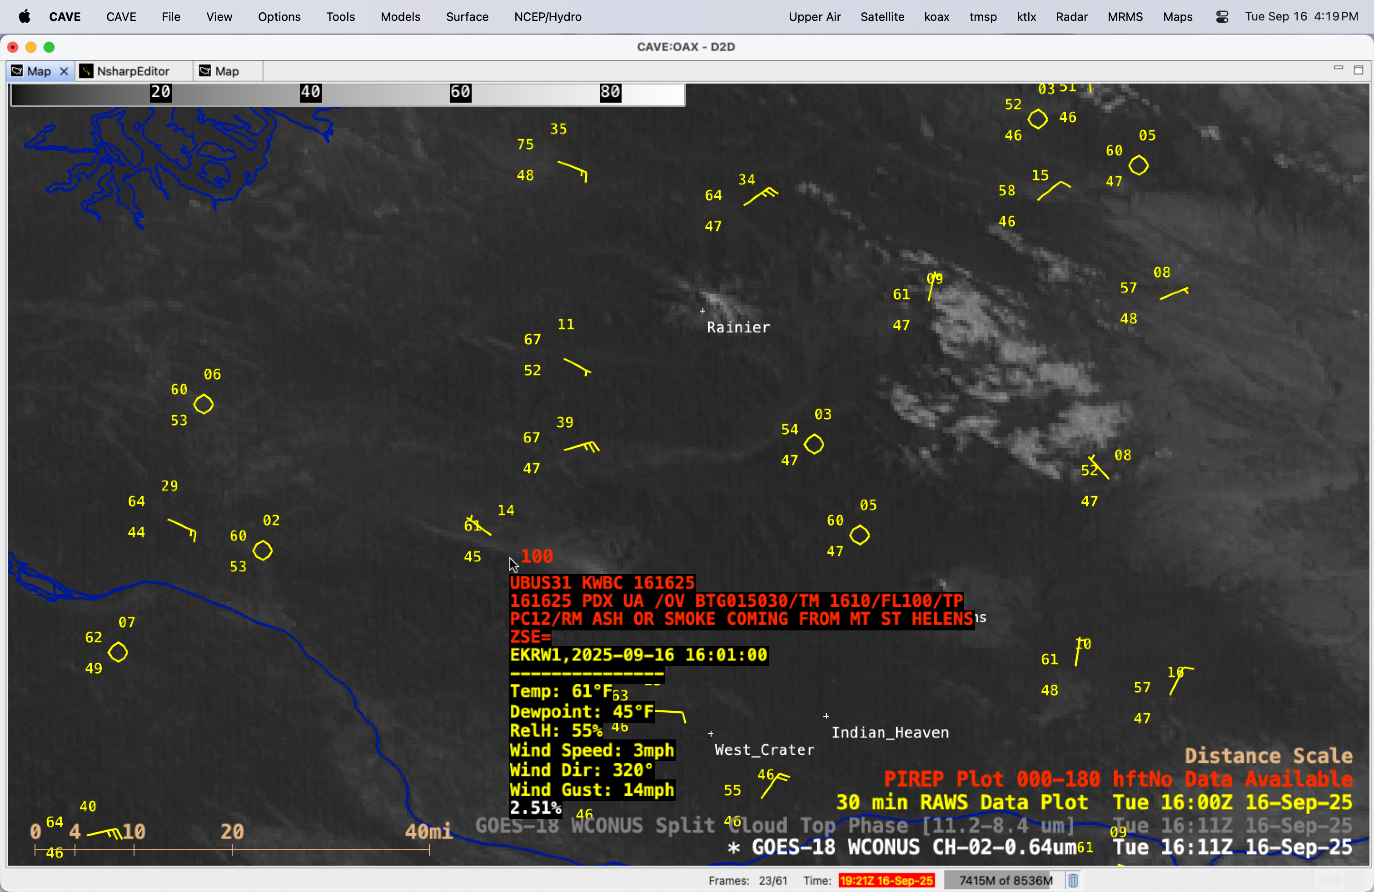The width and height of the screenshot is (1374, 892).
Task: Open the Models menu
Action: tap(400, 17)
